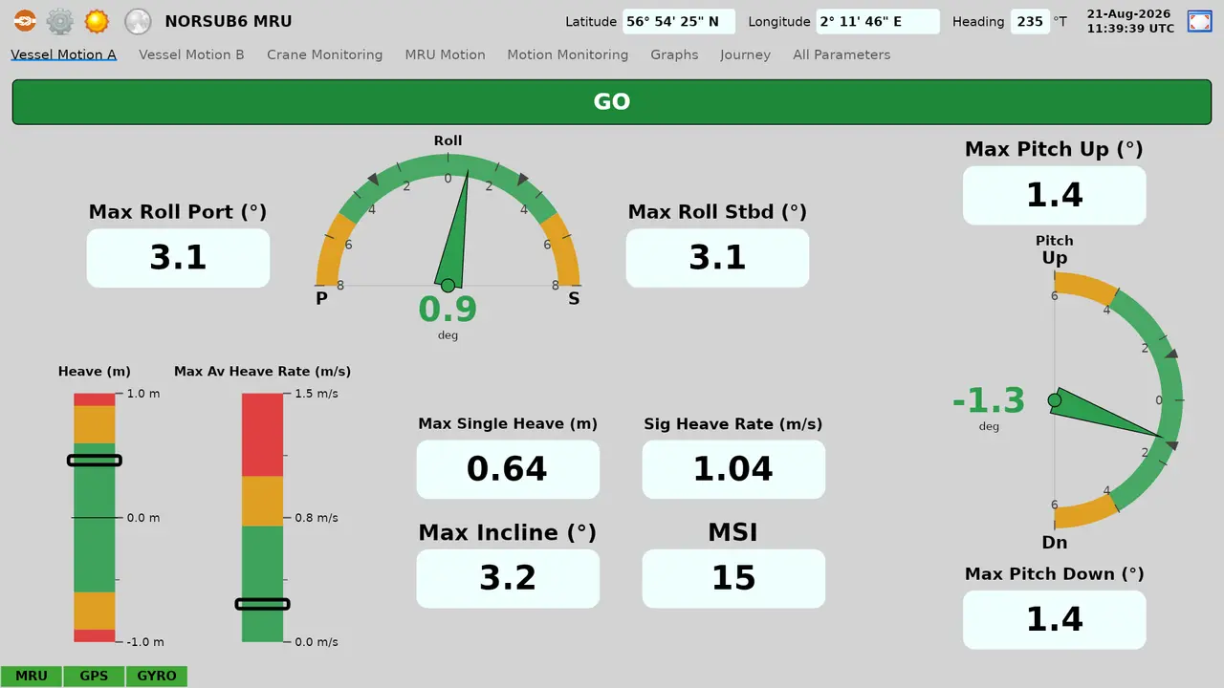Click the Max Pitch Down value 1.4
1224x688 pixels.
[1055, 620]
